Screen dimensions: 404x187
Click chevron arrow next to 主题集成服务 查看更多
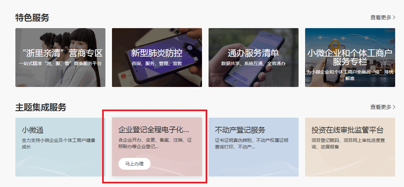pos(394,107)
